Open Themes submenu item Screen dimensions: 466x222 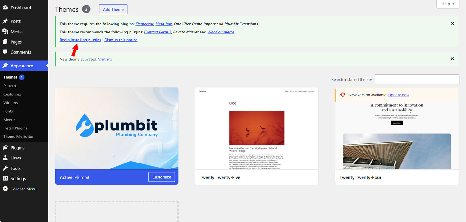[10, 77]
